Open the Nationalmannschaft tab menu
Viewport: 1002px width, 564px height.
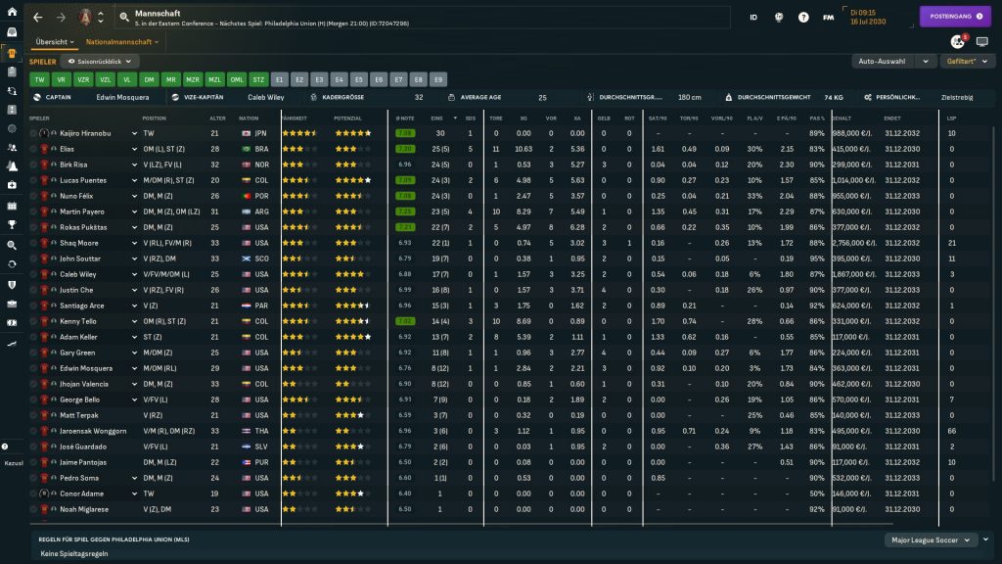[121, 42]
